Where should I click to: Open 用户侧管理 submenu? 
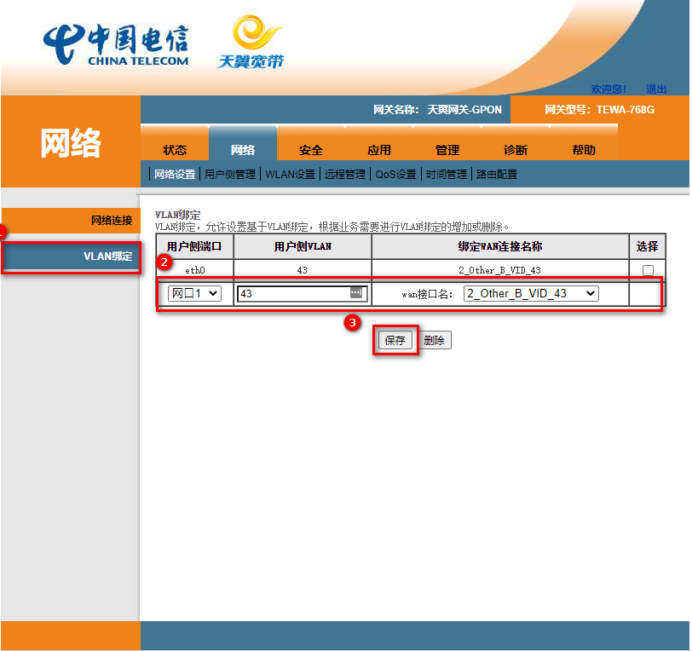(x=230, y=175)
